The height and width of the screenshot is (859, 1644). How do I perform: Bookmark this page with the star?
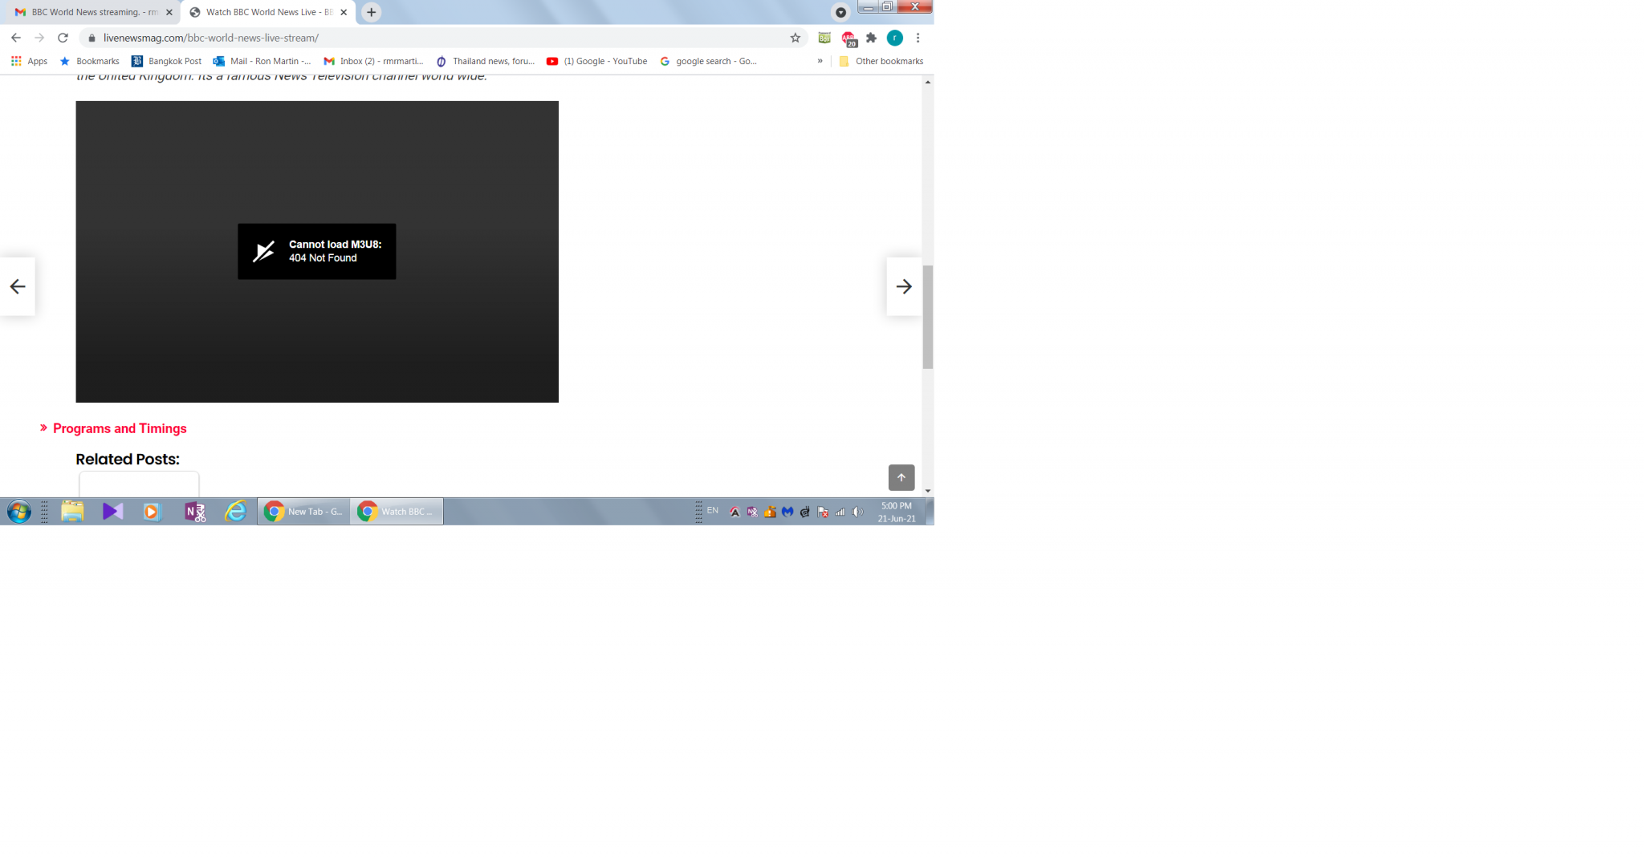click(x=796, y=38)
